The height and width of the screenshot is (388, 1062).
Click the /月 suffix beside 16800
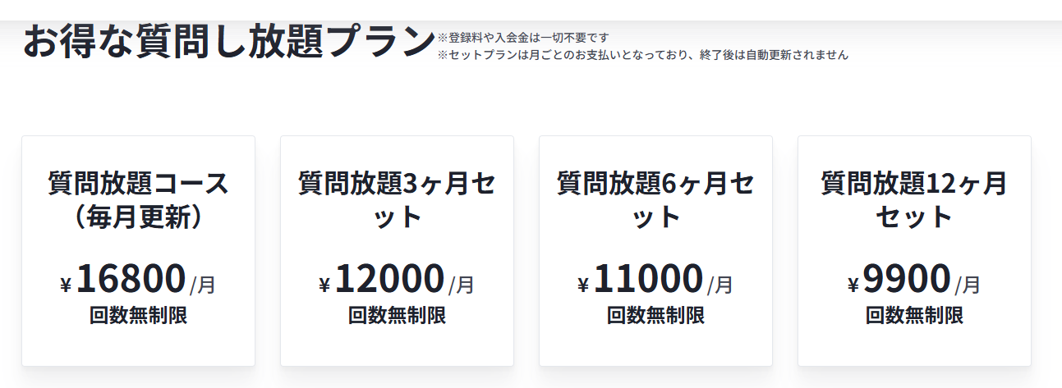pyautogui.click(x=203, y=285)
